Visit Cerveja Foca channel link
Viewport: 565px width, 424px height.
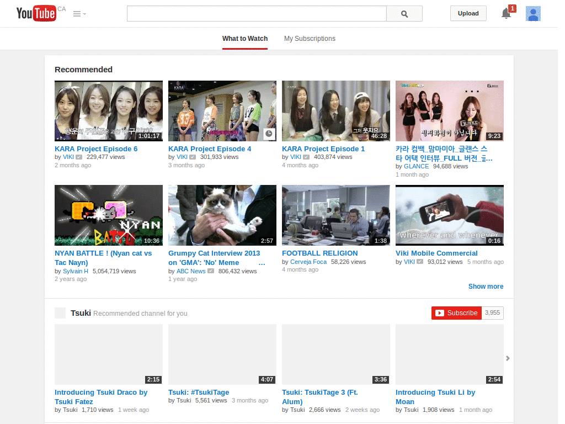[308, 262]
